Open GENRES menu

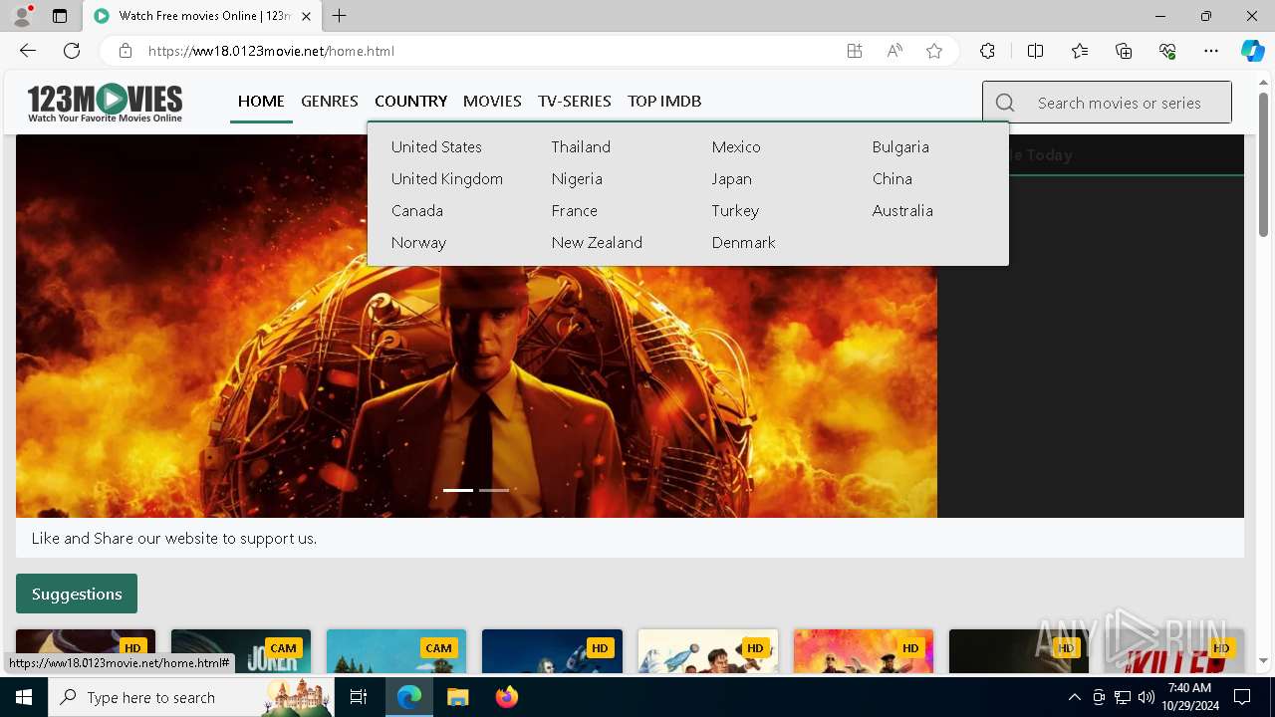330,101
